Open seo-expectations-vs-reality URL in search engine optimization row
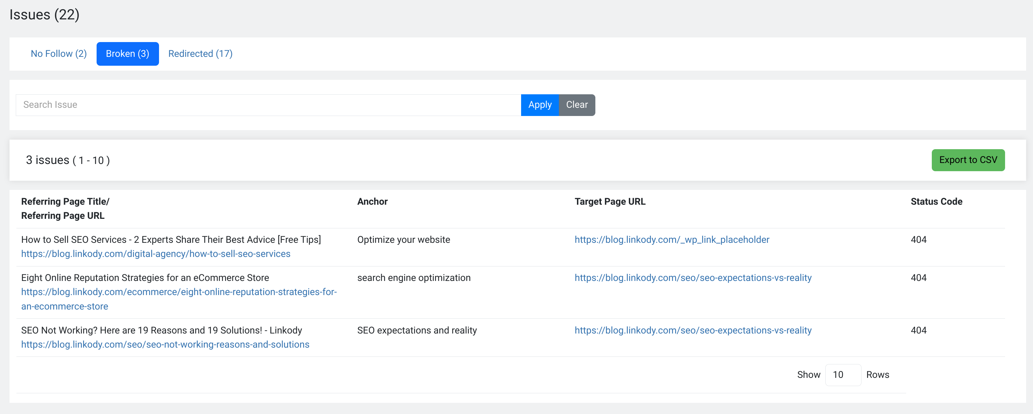 pos(693,278)
